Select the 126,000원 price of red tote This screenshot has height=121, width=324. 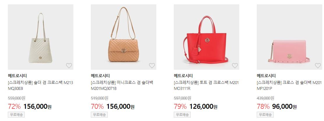203,106
